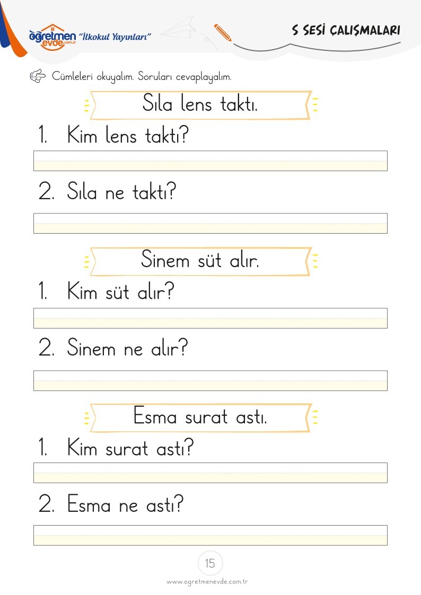Click answer line under Sinem ne alır?
This screenshot has width=421, height=595.
210,380
